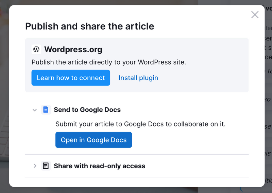Collapse the Send to Google Docs section
This screenshot has width=272, height=193.
click(x=35, y=110)
